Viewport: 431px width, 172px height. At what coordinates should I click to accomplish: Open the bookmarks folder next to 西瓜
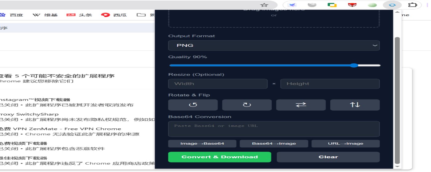tap(145, 15)
